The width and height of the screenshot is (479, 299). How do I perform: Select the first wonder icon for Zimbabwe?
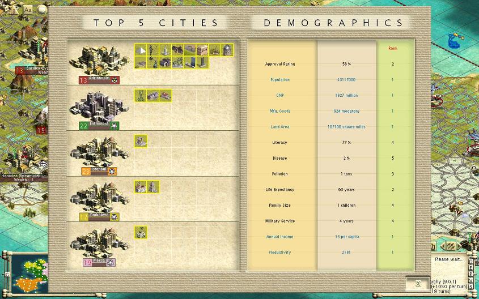point(141,187)
